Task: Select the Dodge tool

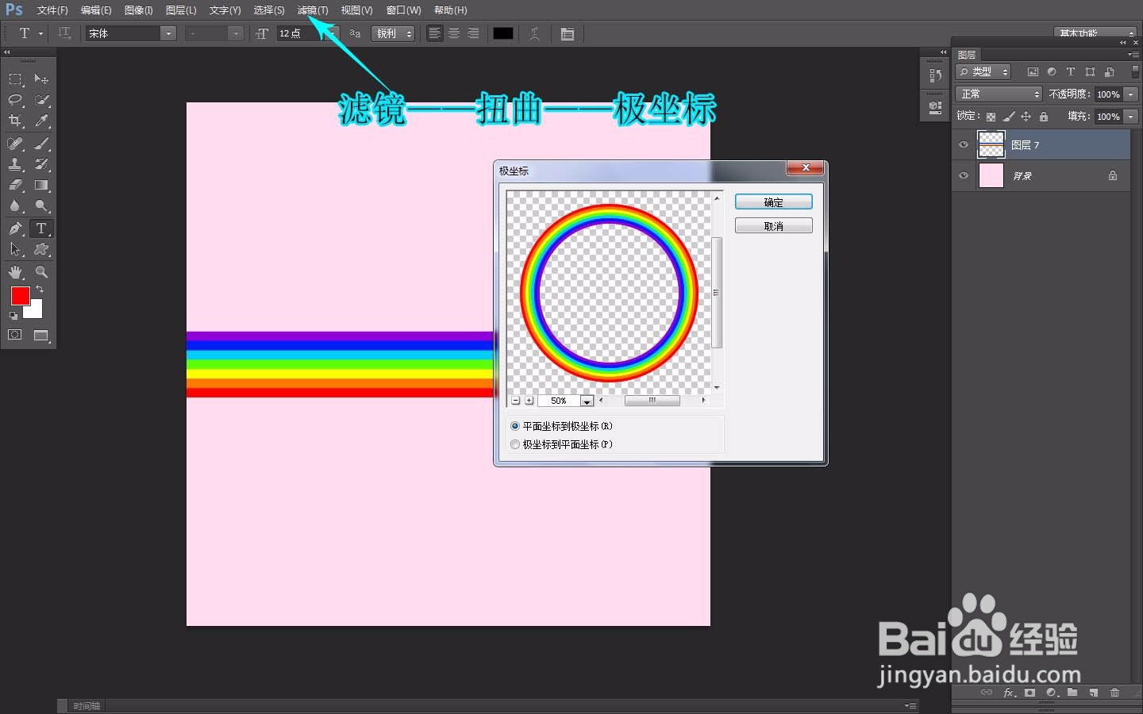Action: (x=41, y=205)
